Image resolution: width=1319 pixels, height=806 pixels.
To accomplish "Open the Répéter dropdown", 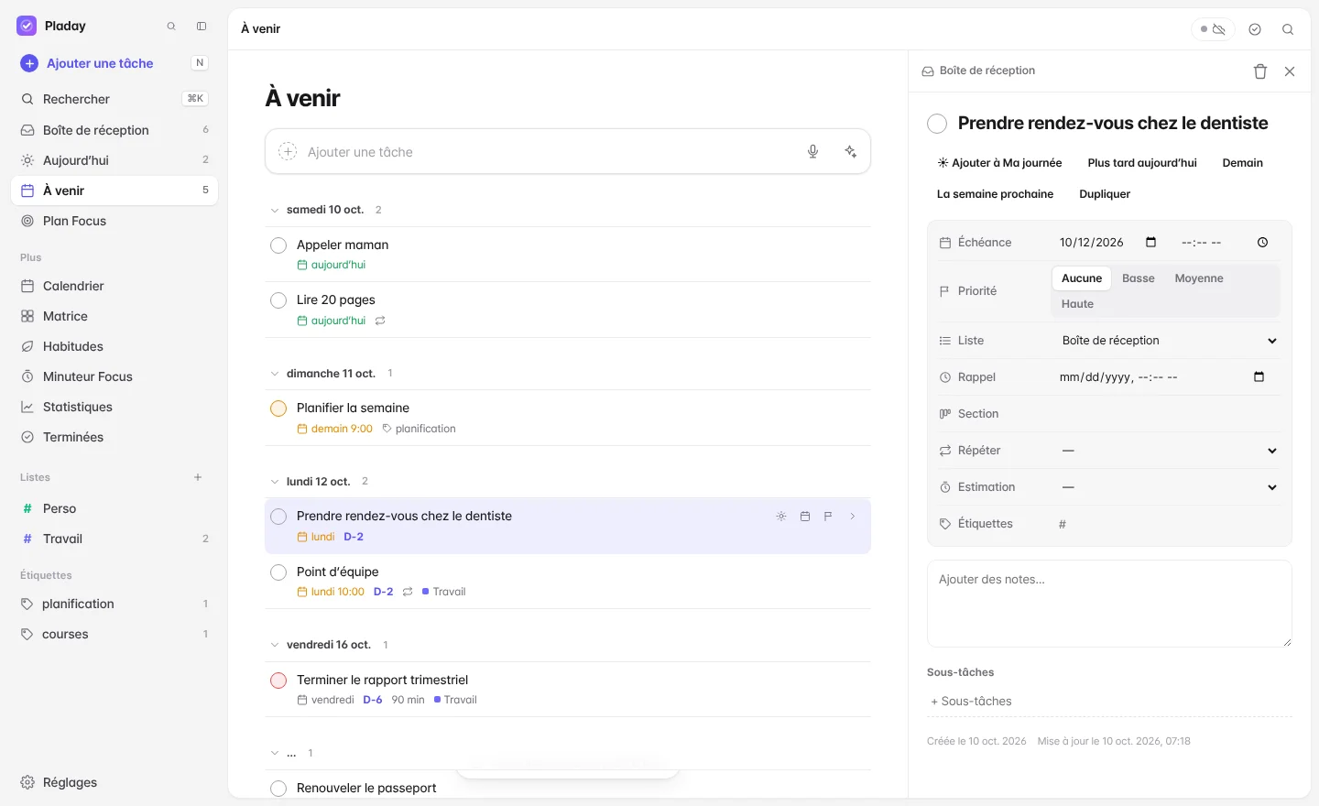I will pos(1166,451).
